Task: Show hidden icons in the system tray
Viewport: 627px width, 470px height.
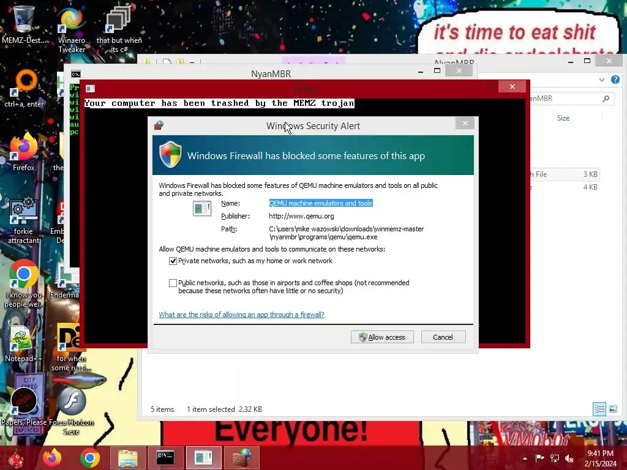Action: (525, 458)
